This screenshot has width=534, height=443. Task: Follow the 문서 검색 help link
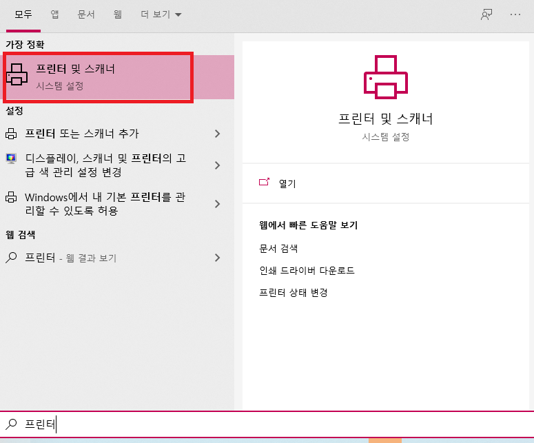click(x=278, y=248)
